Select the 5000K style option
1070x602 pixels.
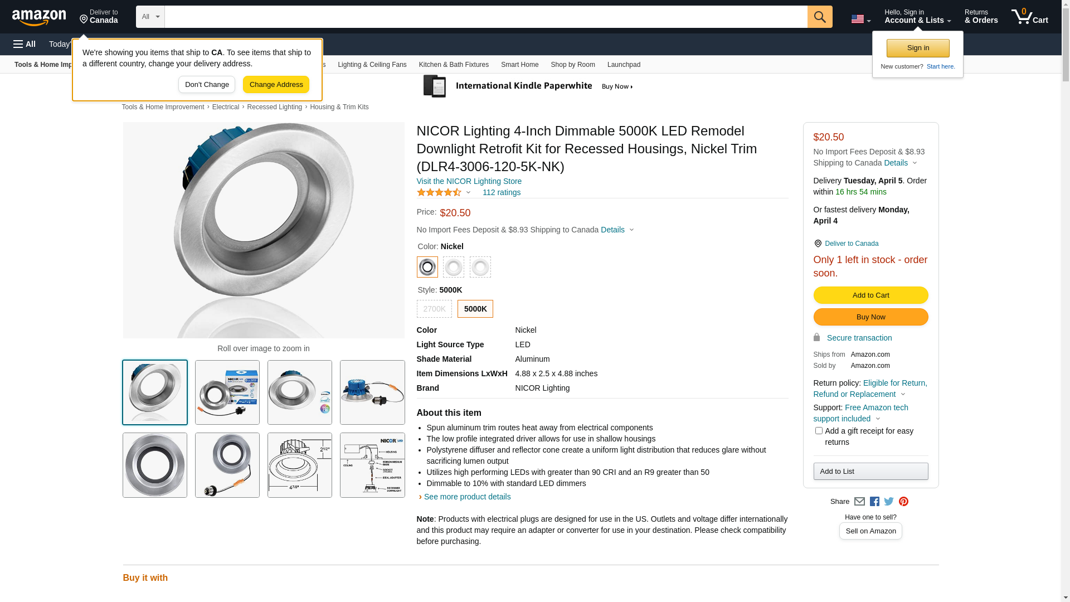(475, 309)
